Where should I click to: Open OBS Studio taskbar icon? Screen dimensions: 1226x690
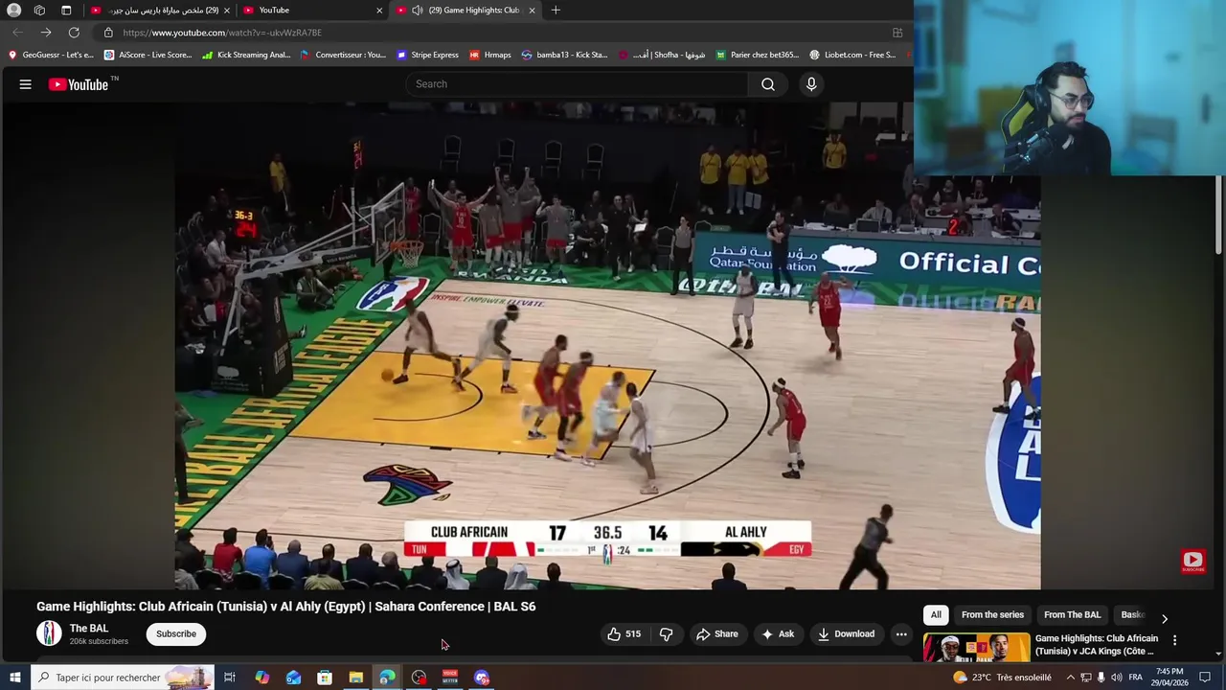coord(419,678)
